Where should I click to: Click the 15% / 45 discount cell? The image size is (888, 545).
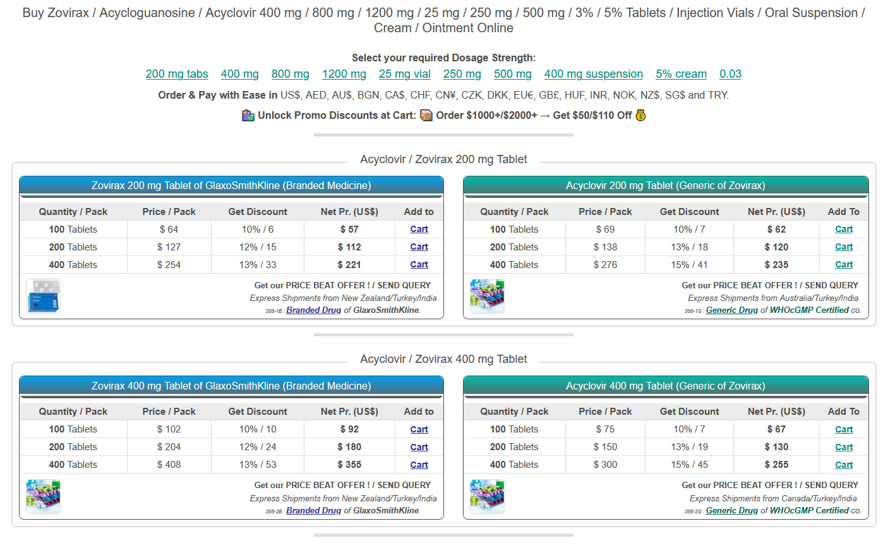point(690,465)
